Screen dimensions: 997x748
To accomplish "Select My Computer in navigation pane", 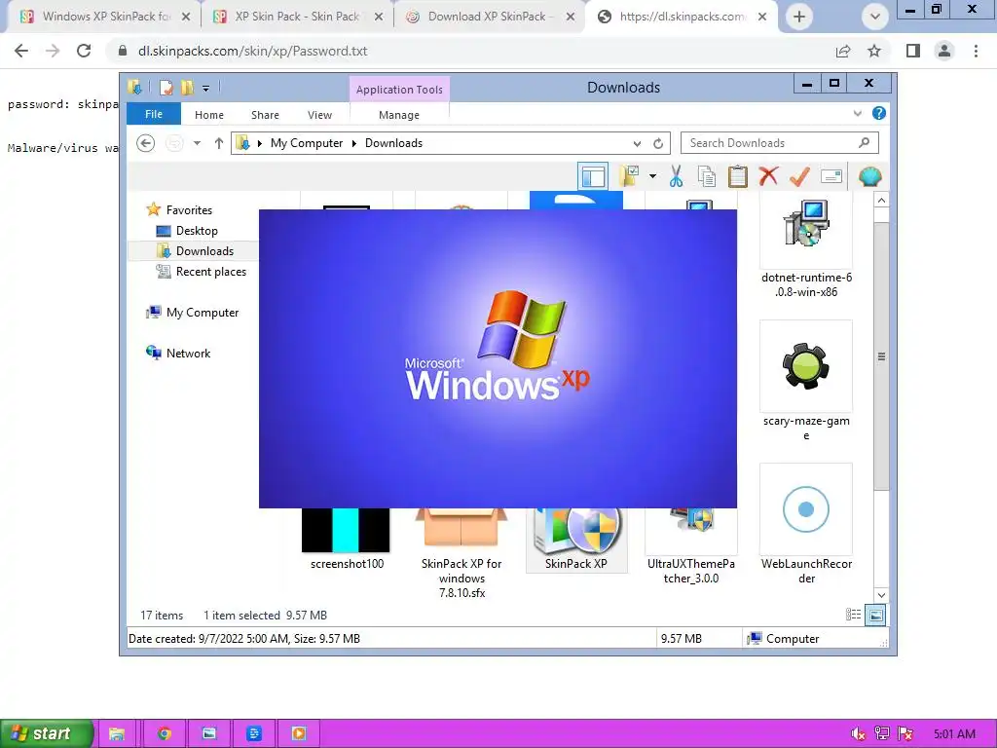I will click(203, 313).
